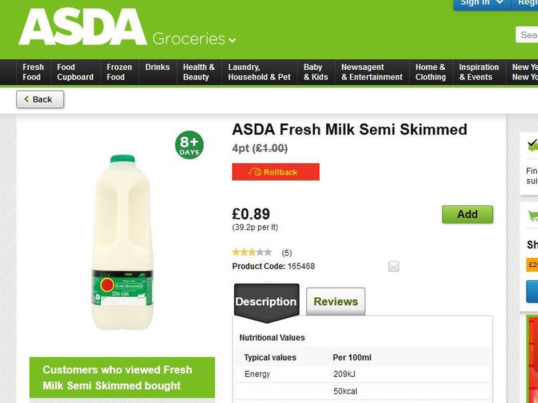Browse the Drinks category
538x403 pixels.
(157, 67)
